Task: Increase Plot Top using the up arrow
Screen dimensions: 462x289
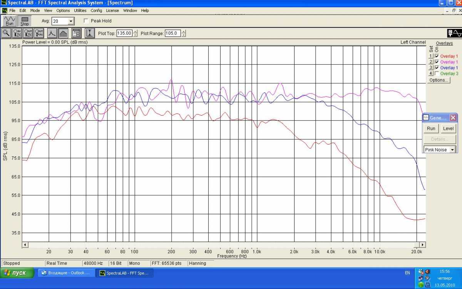Action: pos(135,32)
